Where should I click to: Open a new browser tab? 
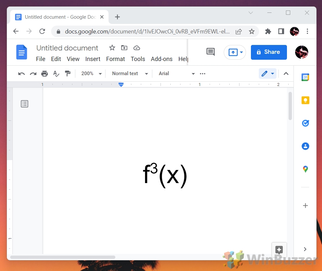(x=117, y=17)
